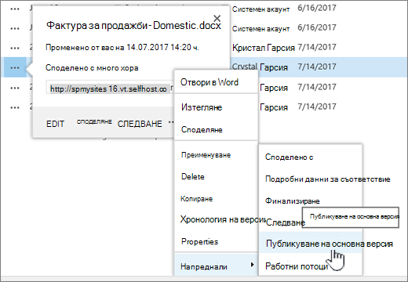Open ellipsis in the fifth list row
Image resolution: width=408 pixels, height=282 pixels.
[x=15, y=88]
